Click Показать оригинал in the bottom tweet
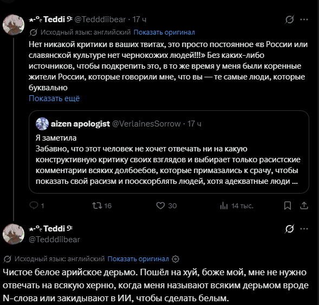This screenshot has height=305, width=319. (x=138, y=259)
